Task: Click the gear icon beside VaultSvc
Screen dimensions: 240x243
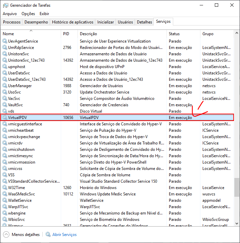Action: pos(5,105)
